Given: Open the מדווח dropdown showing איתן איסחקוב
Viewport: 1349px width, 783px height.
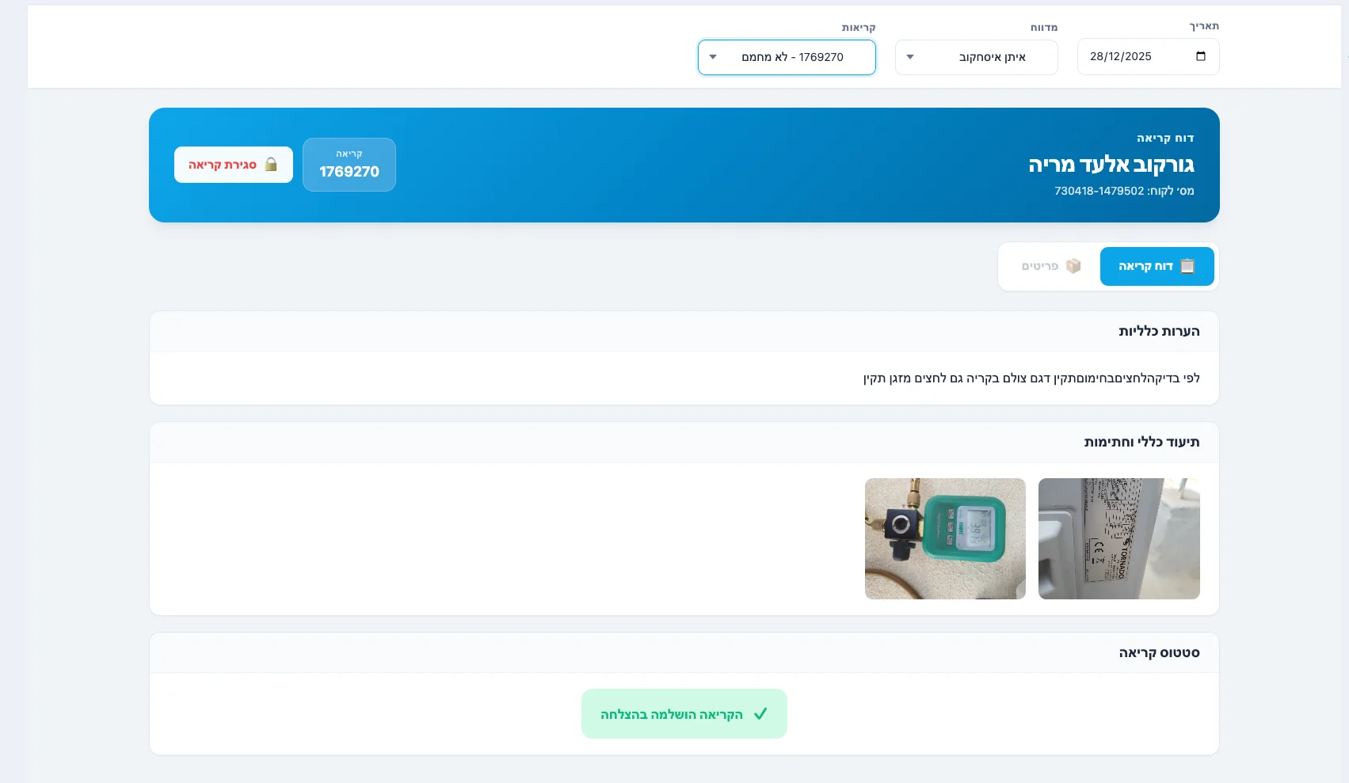Looking at the screenshot, I should 976,57.
